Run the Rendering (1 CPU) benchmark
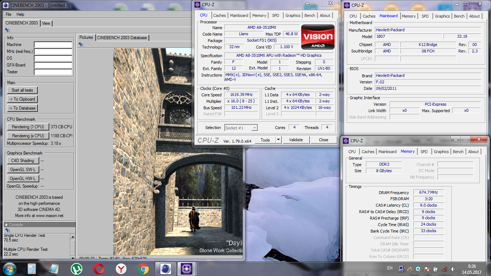 [28, 127]
